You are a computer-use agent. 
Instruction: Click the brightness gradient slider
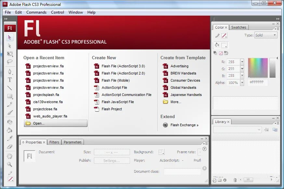pos(272,68)
